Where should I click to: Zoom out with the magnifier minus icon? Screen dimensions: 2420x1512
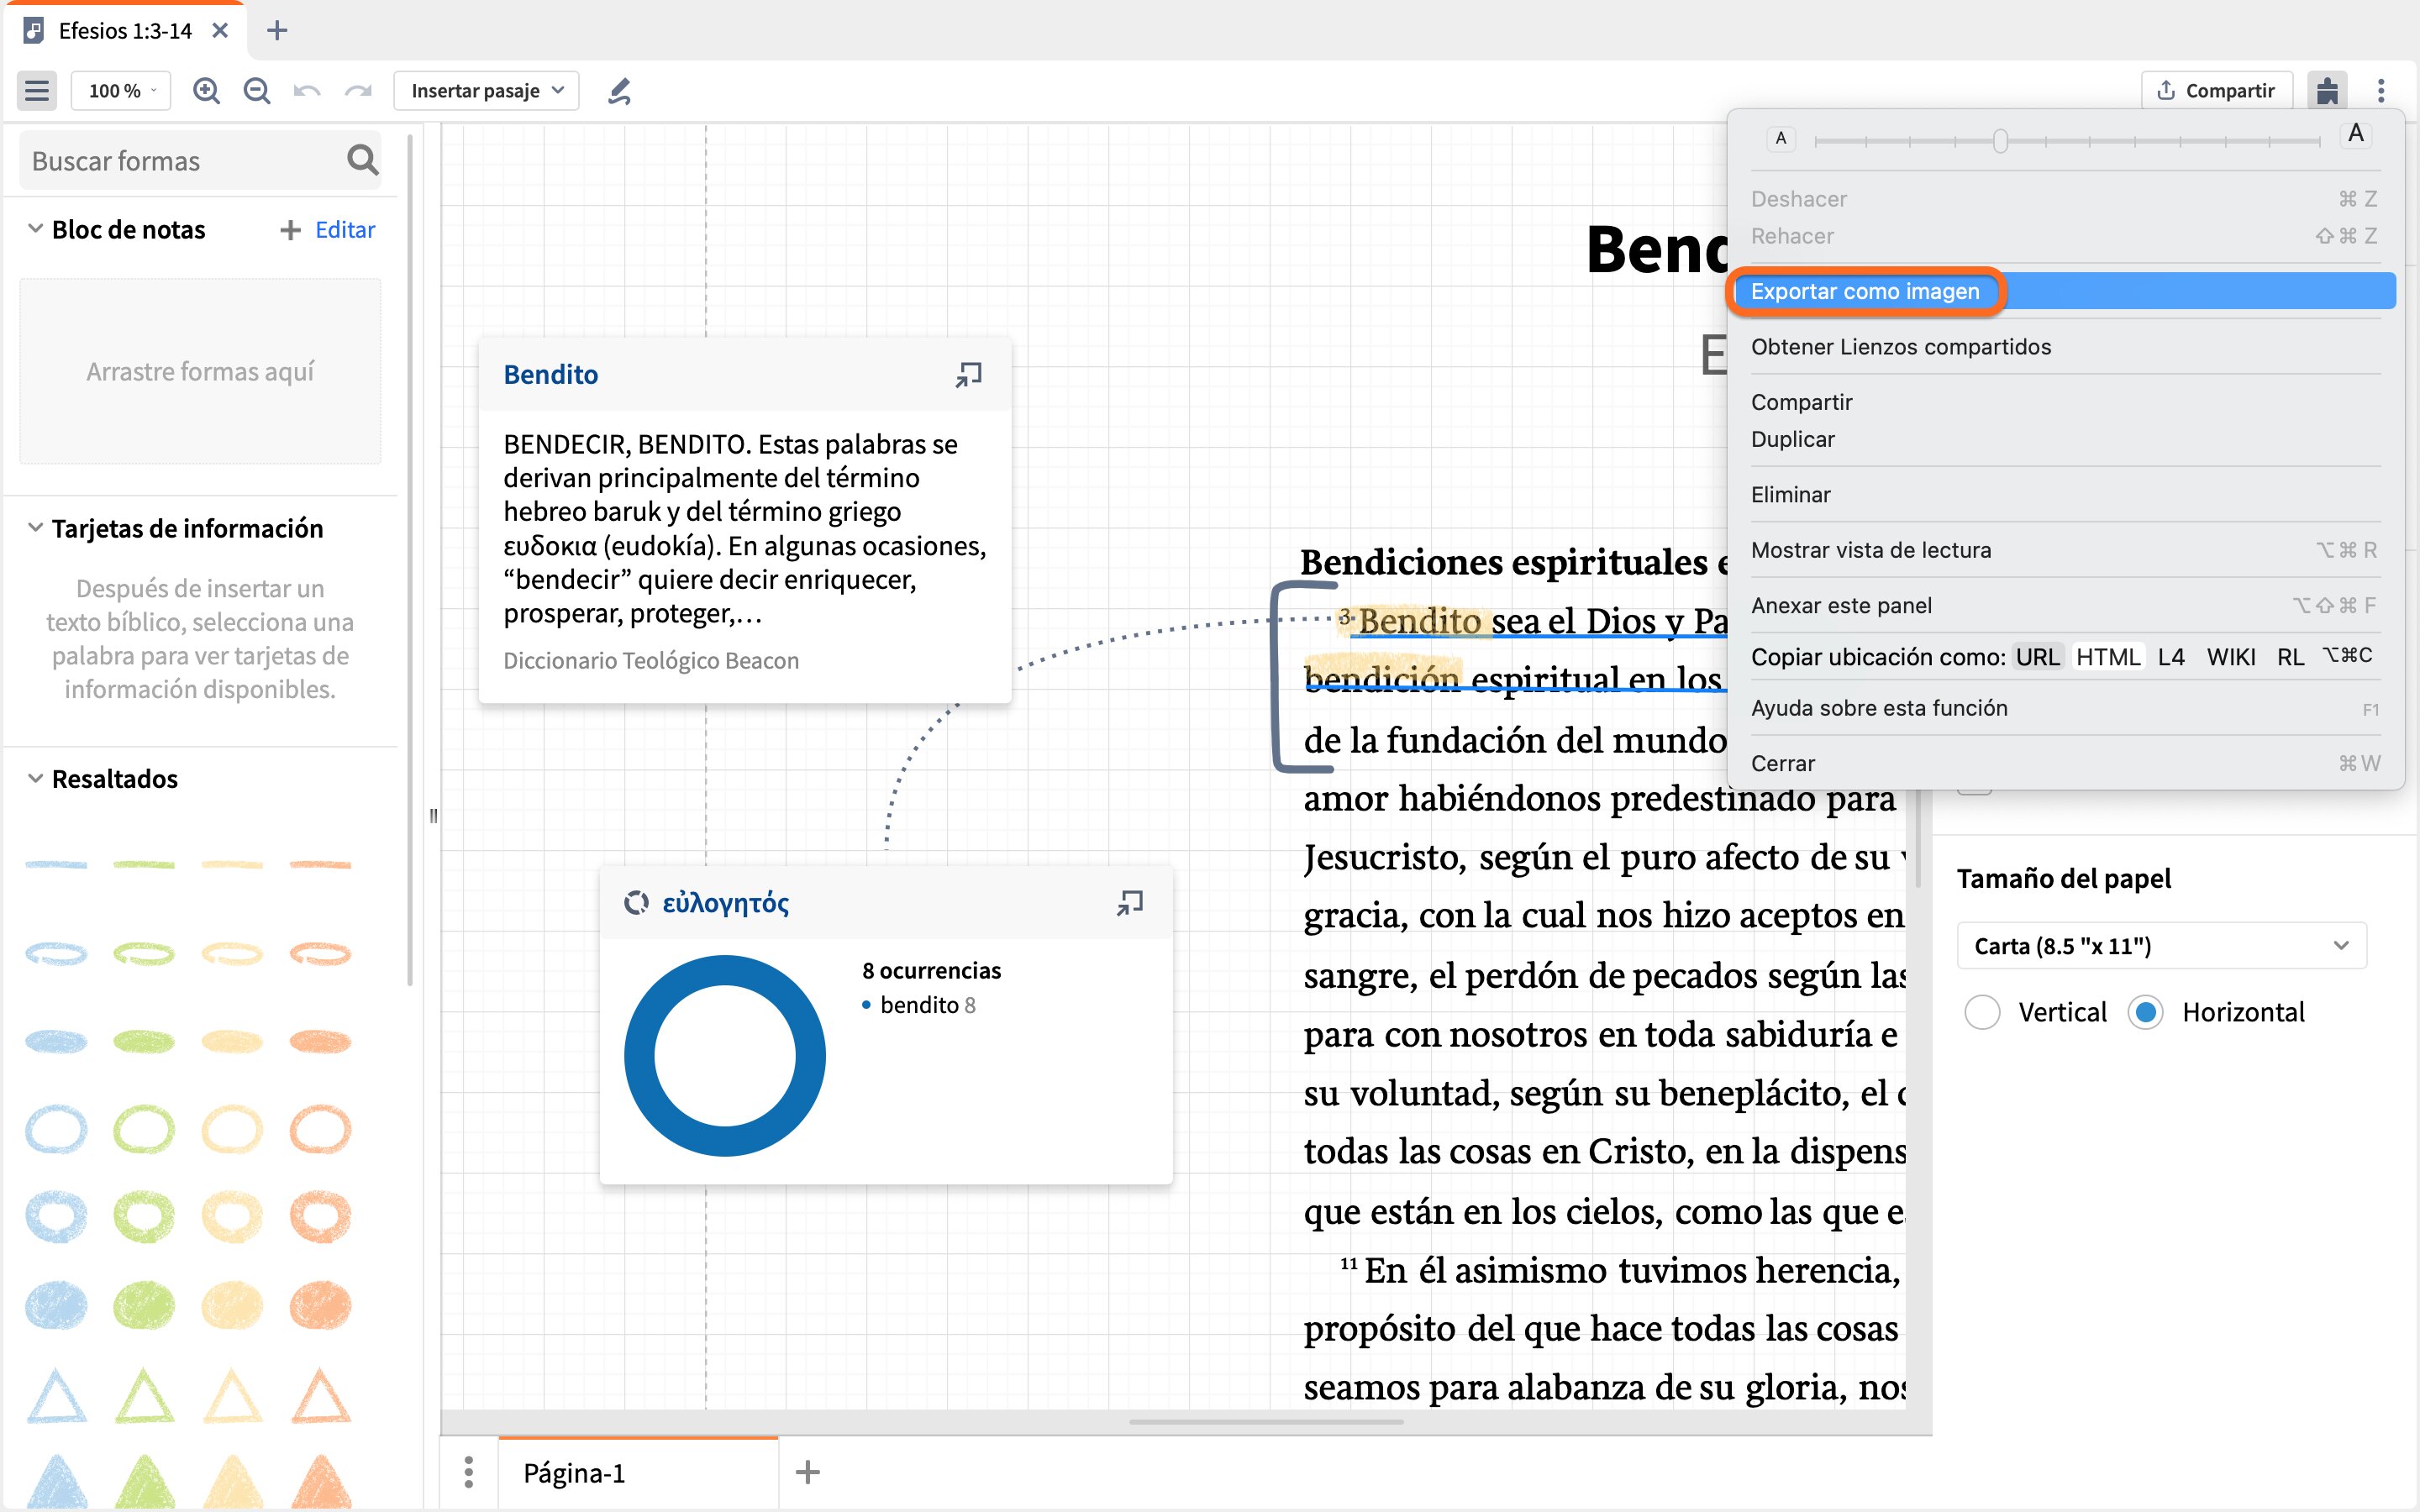click(x=257, y=91)
